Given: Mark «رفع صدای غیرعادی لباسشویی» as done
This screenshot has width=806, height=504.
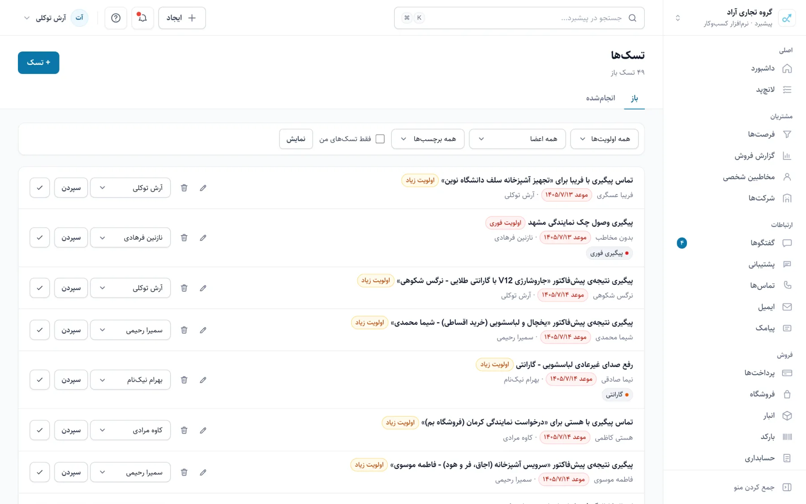Looking at the screenshot, I should click(40, 380).
